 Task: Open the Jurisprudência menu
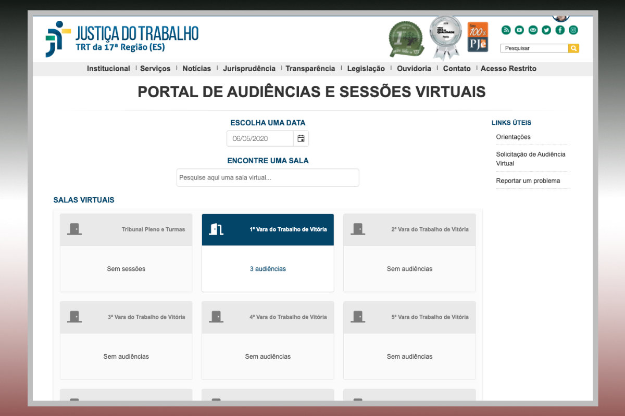249,69
